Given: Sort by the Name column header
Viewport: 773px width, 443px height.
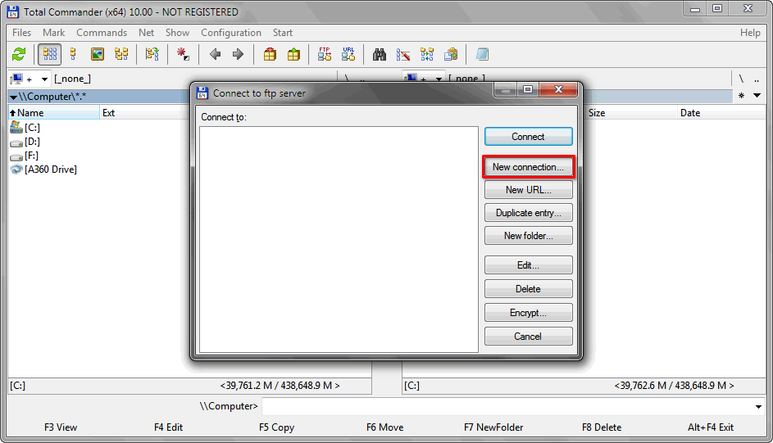Looking at the screenshot, I should 54,113.
